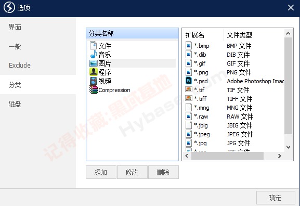Sort by the 扩展名 column header
300x206 pixels.
[203, 35]
